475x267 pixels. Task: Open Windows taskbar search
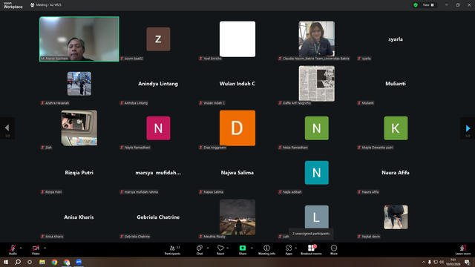tap(18, 262)
